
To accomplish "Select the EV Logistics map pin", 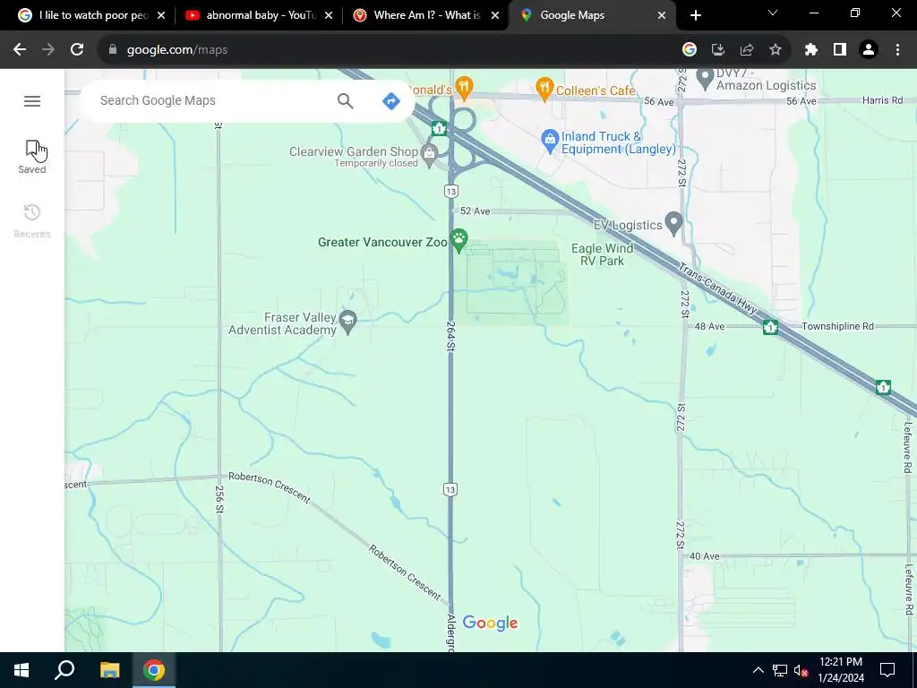I will click(673, 223).
